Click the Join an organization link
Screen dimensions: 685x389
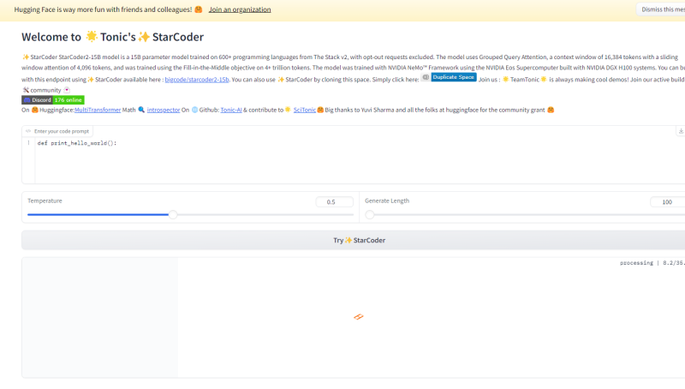(x=240, y=9)
